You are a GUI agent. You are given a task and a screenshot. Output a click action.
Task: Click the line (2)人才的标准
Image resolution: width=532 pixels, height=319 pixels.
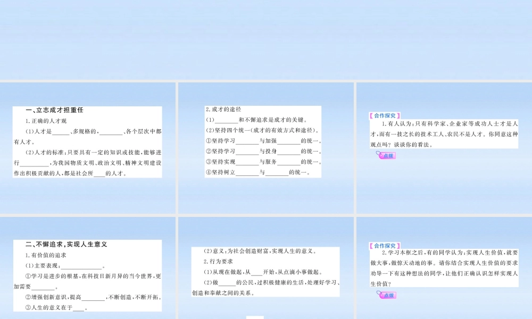click(x=88, y=163)
